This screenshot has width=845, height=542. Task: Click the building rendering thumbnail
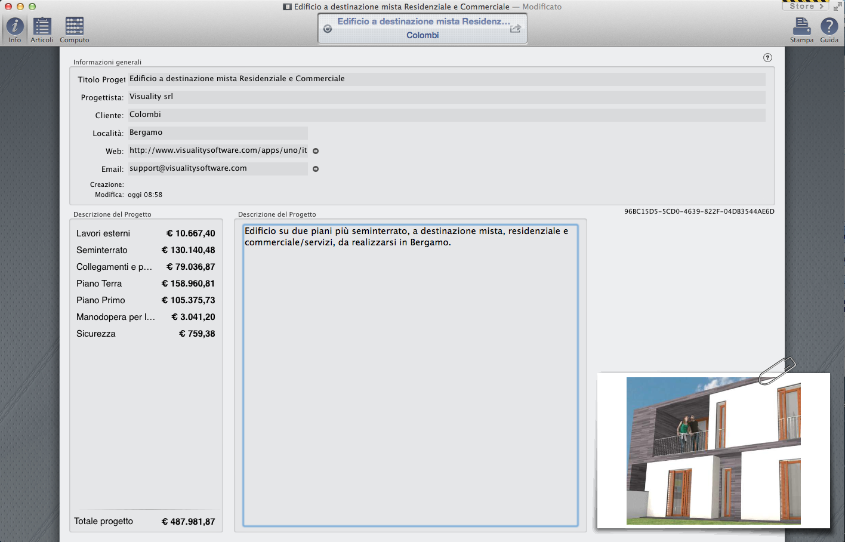[713, 451]
